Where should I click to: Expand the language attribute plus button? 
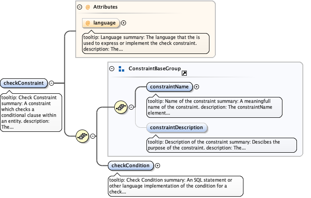pyautogui.click(x=124, y=23)
